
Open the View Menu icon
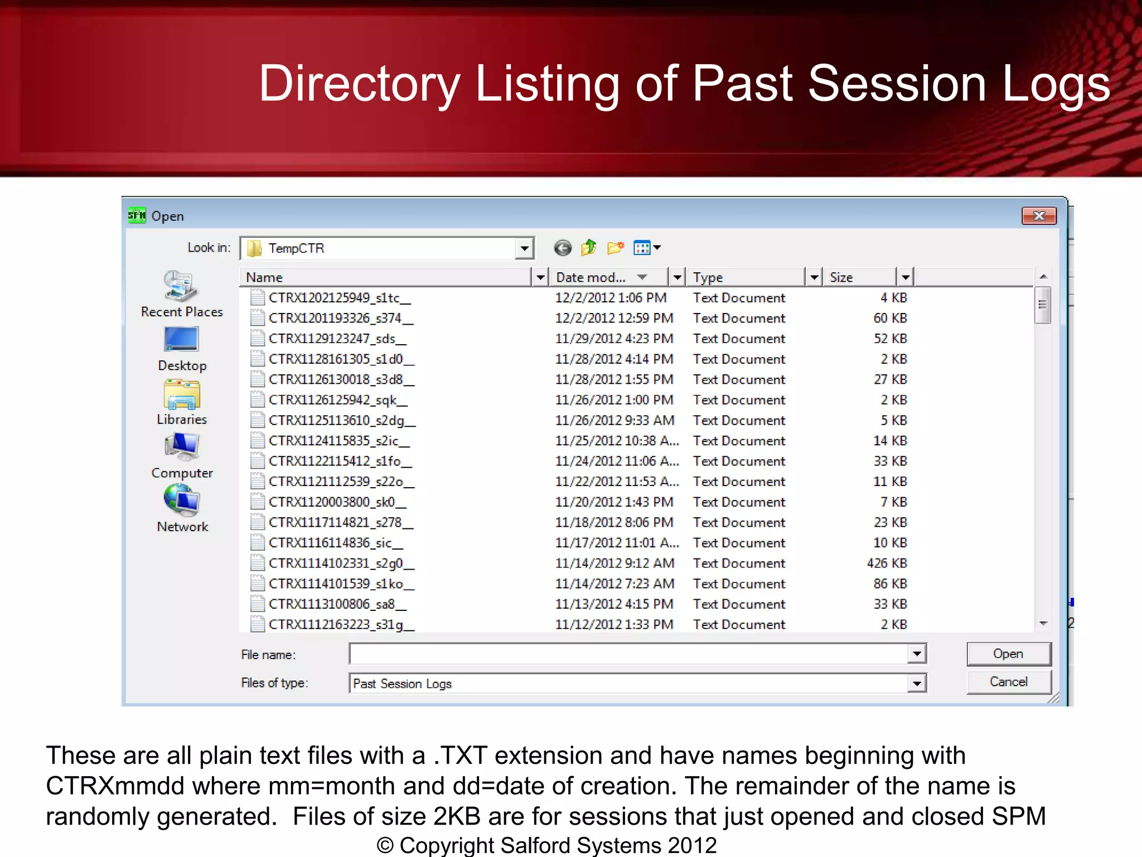pos(642,248)
